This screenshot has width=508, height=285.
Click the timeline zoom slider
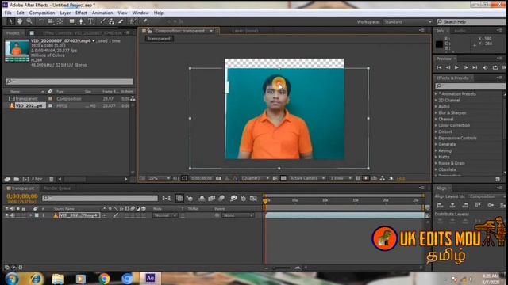[282, 268]
